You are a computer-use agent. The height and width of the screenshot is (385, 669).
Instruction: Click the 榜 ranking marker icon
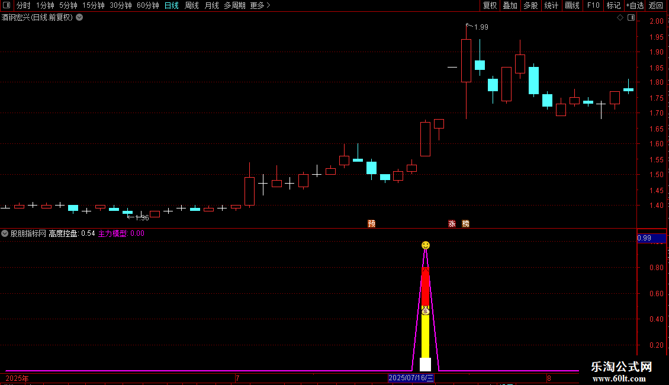[465, 224]
